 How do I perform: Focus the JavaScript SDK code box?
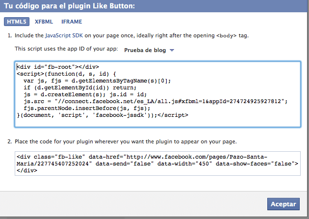coord(157,94)
